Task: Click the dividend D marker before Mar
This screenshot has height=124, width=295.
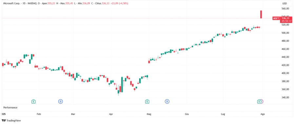Action: [61, 102]
